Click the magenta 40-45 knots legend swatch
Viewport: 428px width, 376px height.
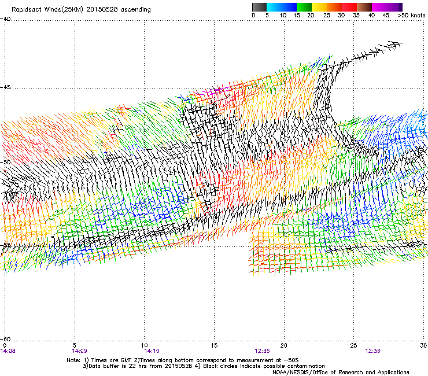[379, 7]
